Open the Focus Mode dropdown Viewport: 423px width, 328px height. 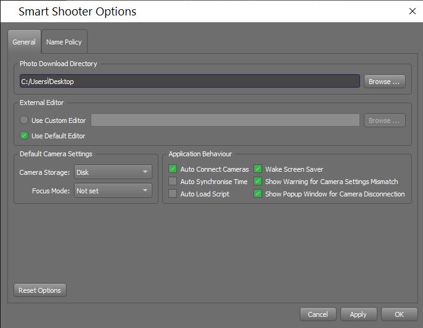tap(113, 190)
